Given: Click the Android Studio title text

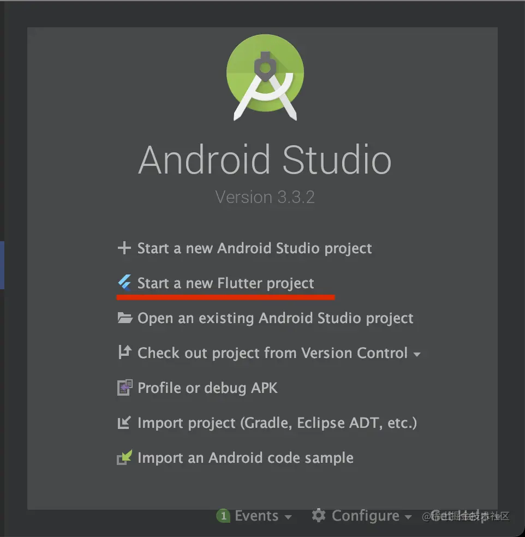Looking at the screenshot, I should coord(265,159).
